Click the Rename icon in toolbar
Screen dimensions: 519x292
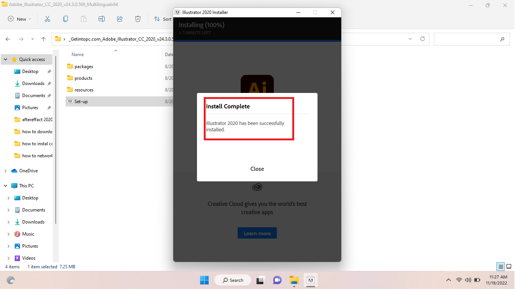102,19
